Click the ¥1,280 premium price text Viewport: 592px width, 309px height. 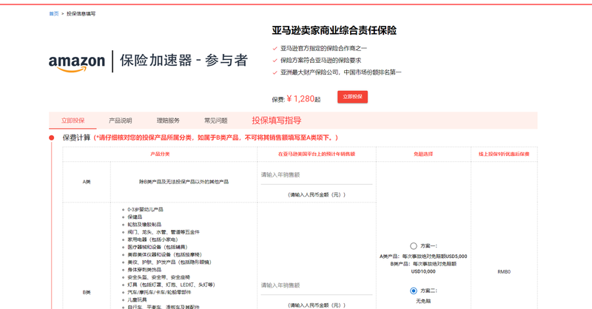tap(300, 99)
